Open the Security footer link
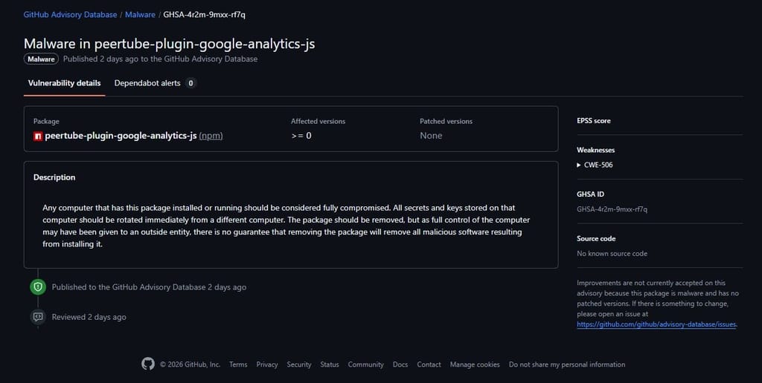762x383 pixels. coord(299,364)
